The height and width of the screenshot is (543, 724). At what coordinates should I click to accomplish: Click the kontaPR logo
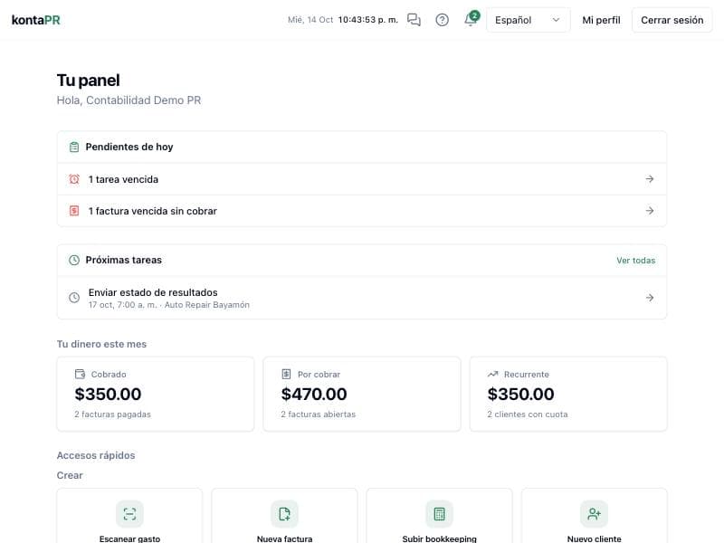click(36, 20)
